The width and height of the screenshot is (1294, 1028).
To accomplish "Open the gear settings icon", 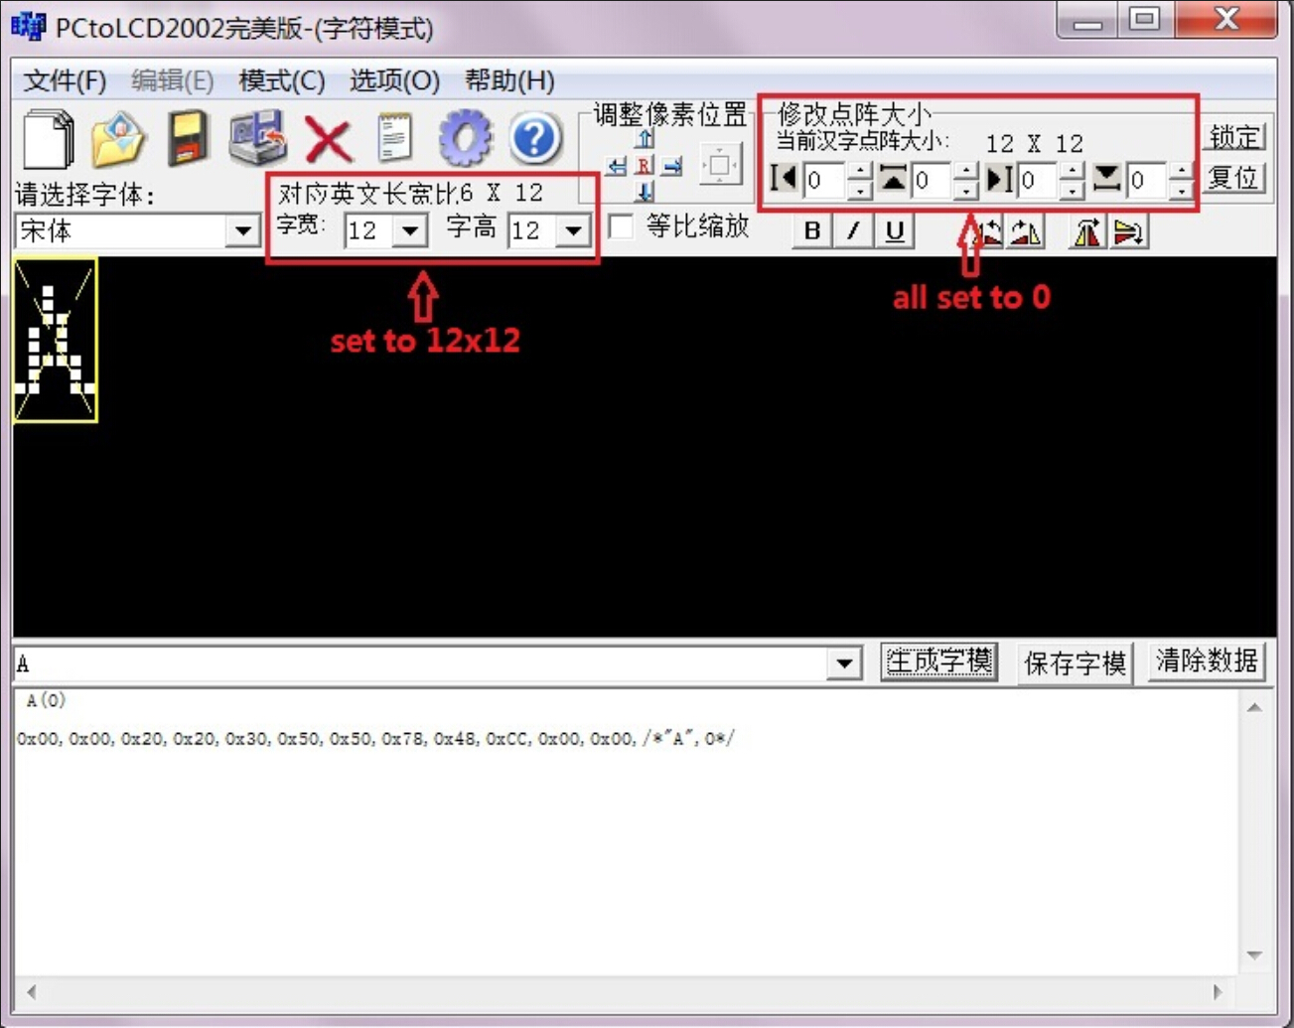I will tap(465, 138).
